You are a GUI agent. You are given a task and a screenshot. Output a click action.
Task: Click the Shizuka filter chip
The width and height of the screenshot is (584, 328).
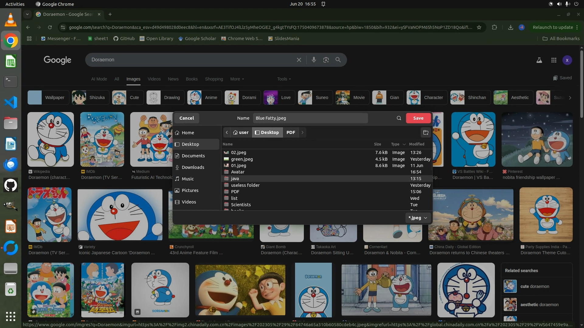pos(90,97)
